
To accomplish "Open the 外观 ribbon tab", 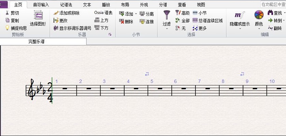I will click(144, 5).
